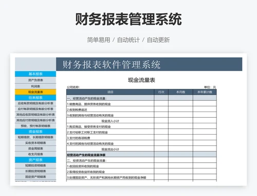Screen dimensions: 257x196
Task: Select row 3.支付的各项税费
Action: pos(141,138)
